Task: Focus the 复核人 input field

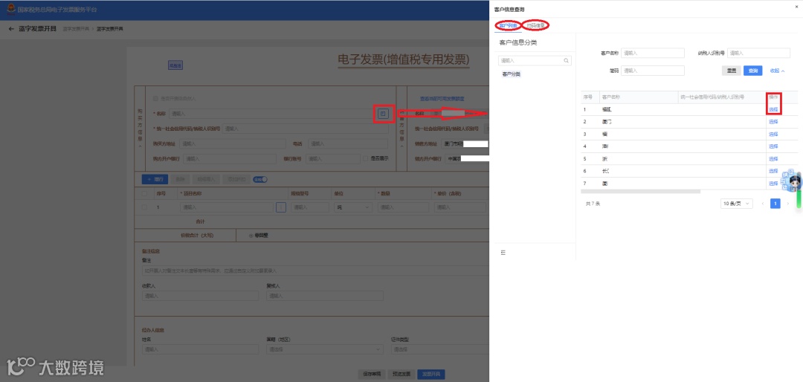Action: coord(325,296)
